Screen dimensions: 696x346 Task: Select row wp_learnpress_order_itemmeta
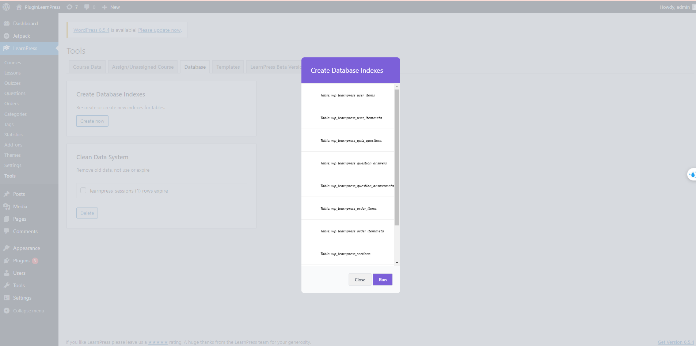click(x=348, y=231)
